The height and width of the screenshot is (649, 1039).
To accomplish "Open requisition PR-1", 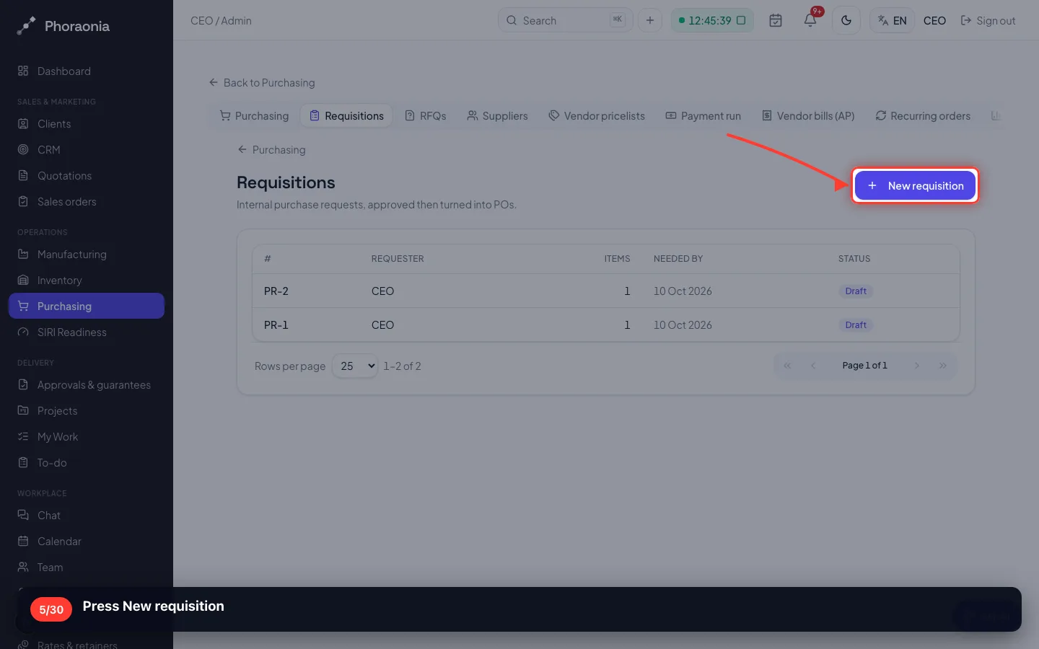I will pyautogui.click(x=606, y=325).
